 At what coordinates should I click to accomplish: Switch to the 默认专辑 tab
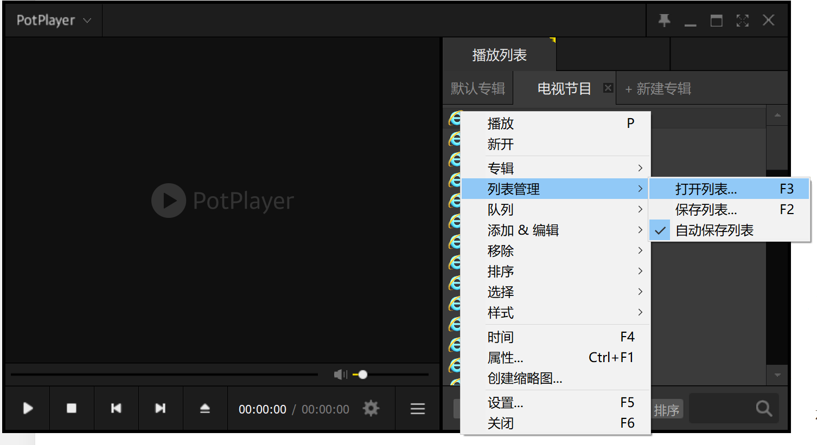[x=478, y=88]
